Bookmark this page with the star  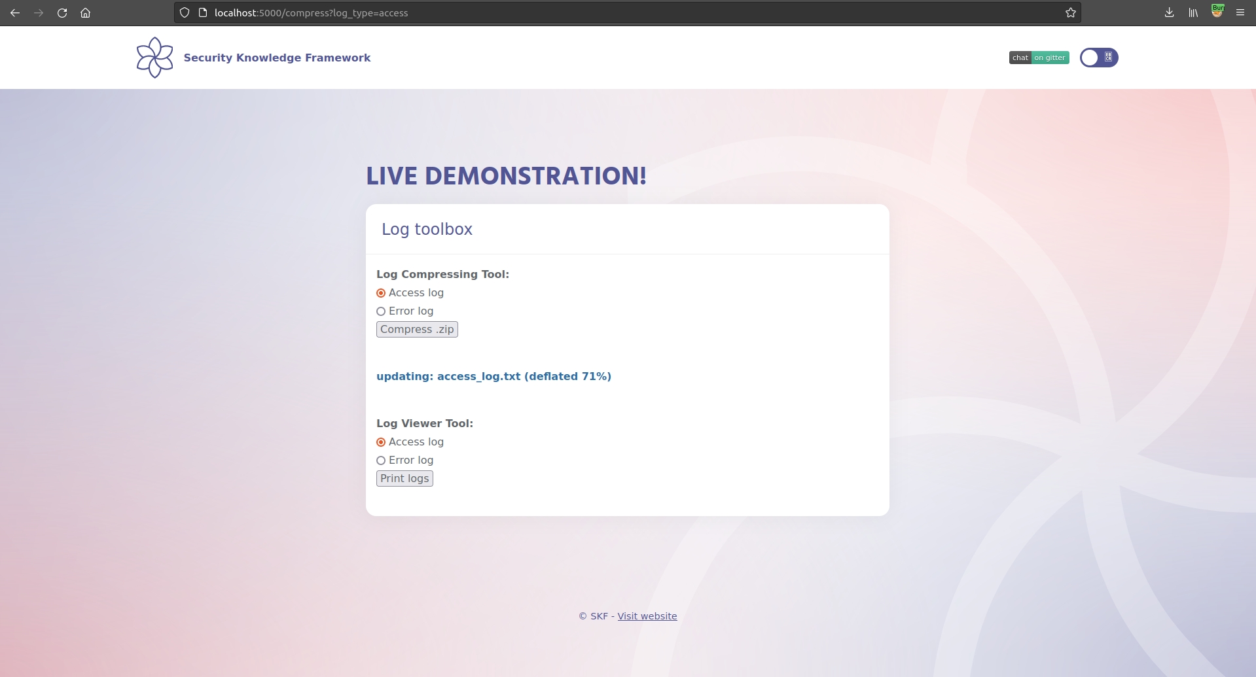[1070, 13]
